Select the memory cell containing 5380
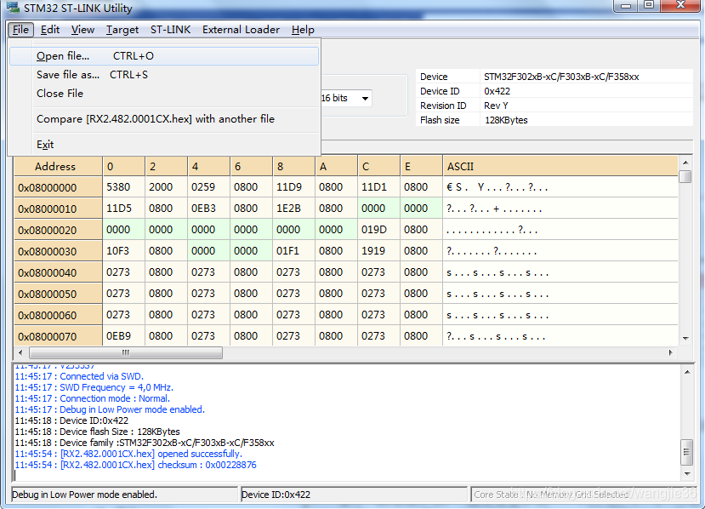This screenshot has width=705, height=509. coord(118,187)
